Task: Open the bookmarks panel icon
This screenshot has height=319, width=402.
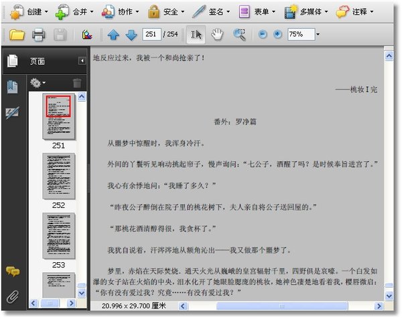Action: pos(13,87)
